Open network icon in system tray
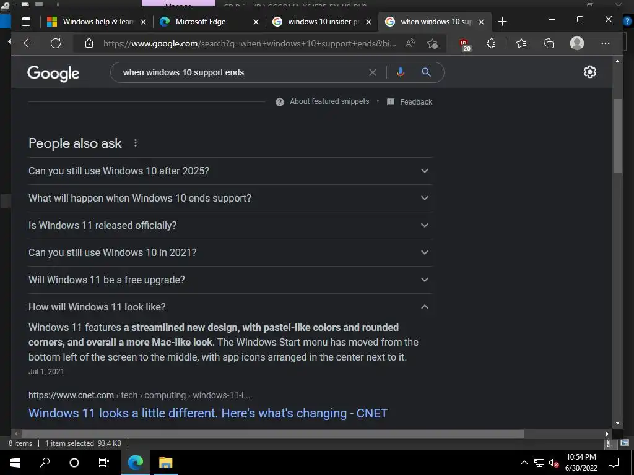This screenshot has height=475, width=634. pyautogui.click(x=539, y=463)
